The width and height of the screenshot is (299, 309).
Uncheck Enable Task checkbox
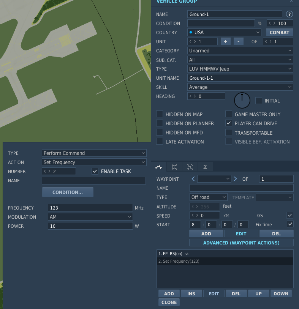click(95, 171)
